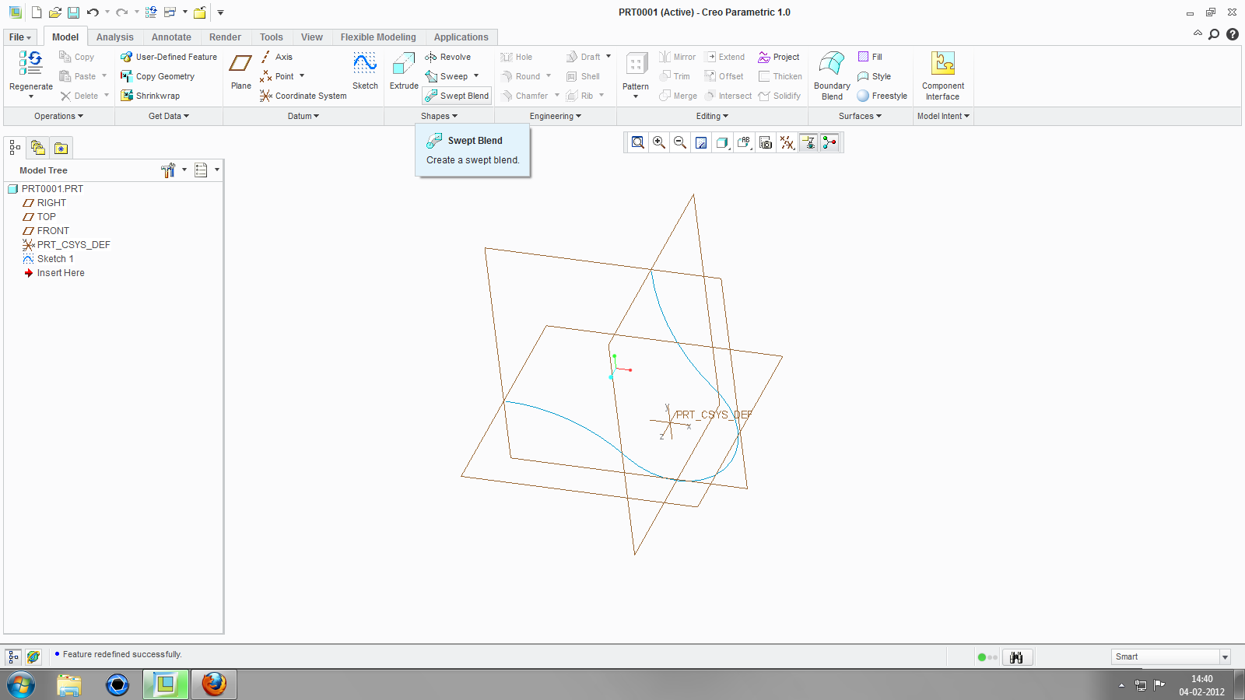This screenshot has height=700, width=1245.
Task: Expand the Get Data group menu
Action: tap(169, 116)
